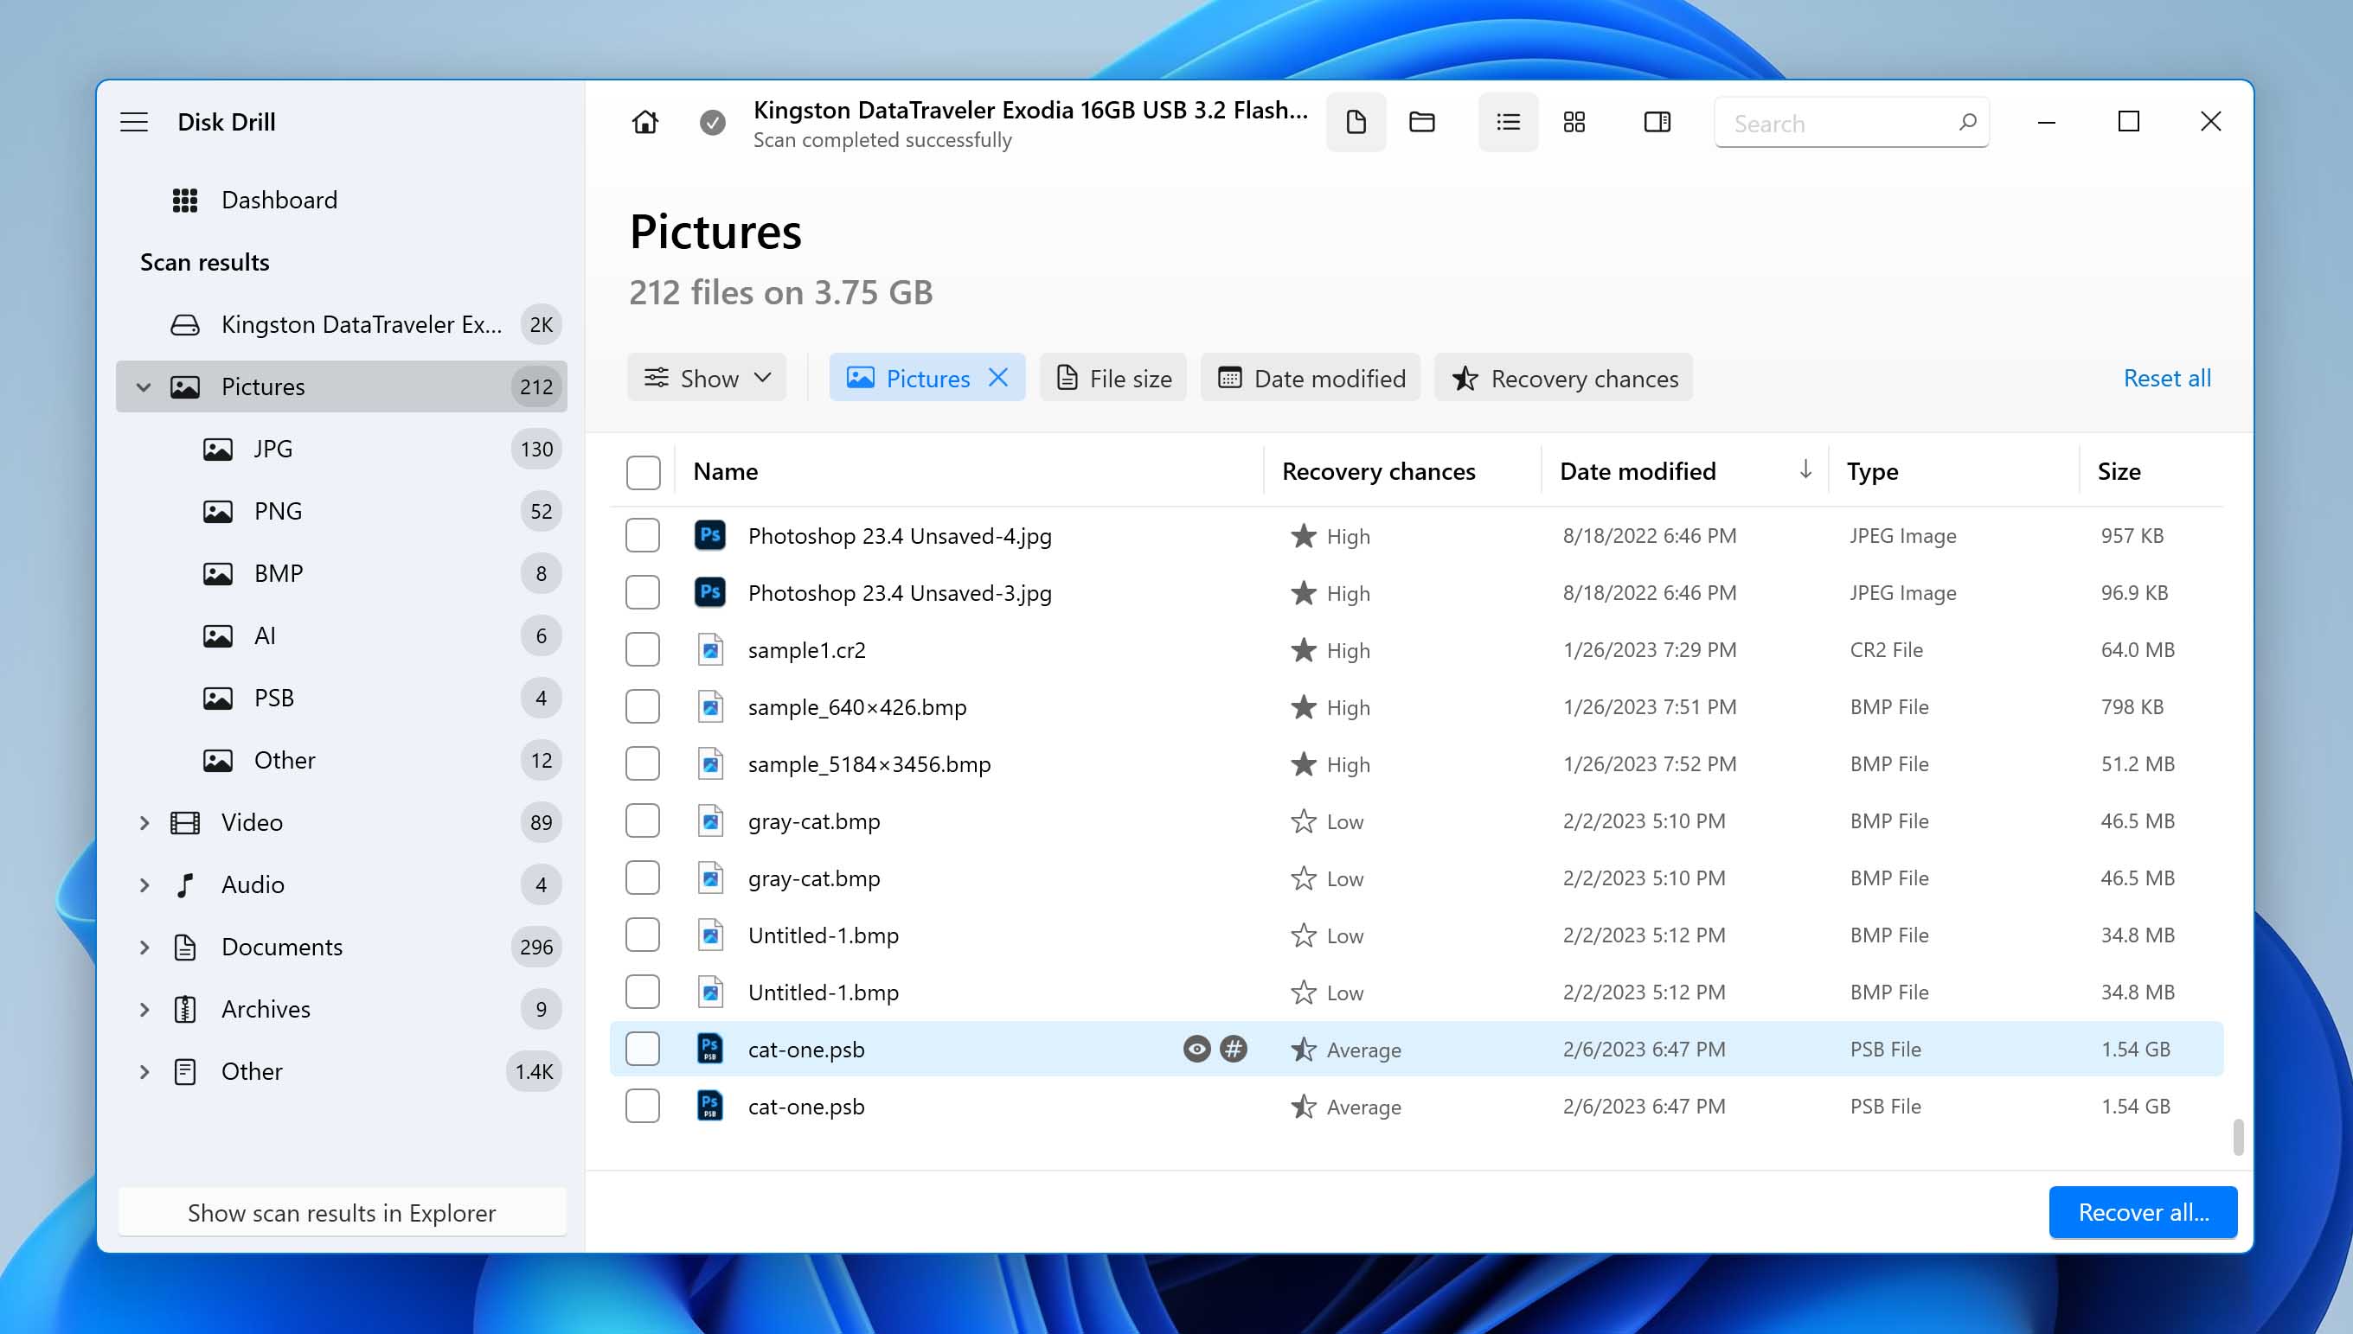Viewport: 2353px width, 1334px height.
Task: Focus the Search input field
Action: click(1851, 123)
